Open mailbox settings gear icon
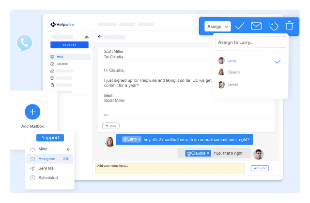Image resolution: width=310 pixels, height=203 pixels. pyautogui.click(x=87, y=38)
